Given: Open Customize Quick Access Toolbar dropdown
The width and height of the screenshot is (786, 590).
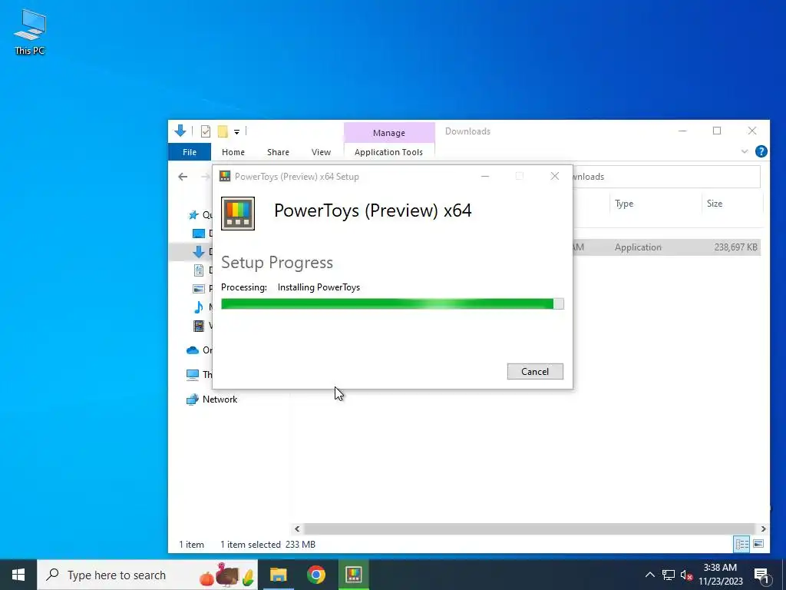Looking at the screenshot, I should tap(236, 132).
